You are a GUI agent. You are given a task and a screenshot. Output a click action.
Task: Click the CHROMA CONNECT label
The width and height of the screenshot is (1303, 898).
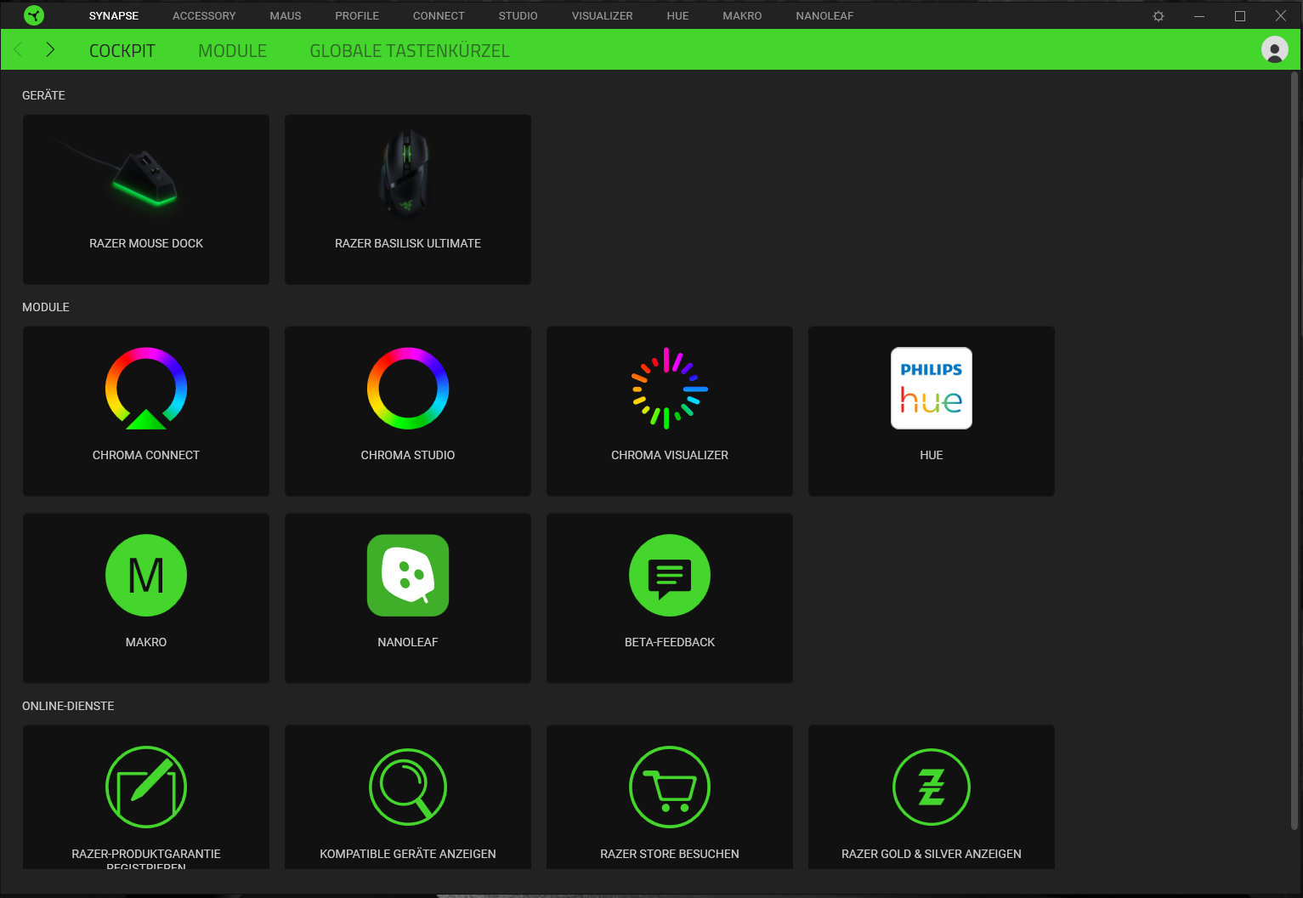(x=146, y=455)
